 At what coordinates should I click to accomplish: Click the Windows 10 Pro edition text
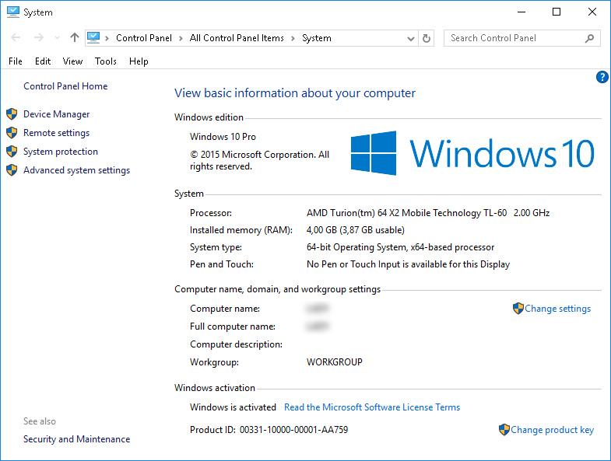pos(223,137)
